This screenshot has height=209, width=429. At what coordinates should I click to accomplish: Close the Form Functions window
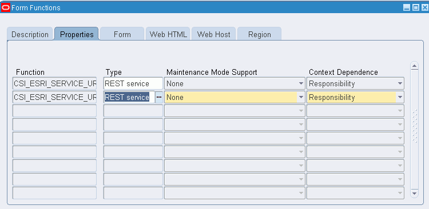point(424,8)
